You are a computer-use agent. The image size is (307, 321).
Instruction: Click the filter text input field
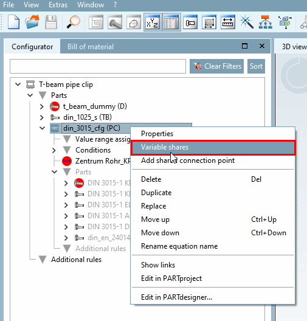(98, 66)
